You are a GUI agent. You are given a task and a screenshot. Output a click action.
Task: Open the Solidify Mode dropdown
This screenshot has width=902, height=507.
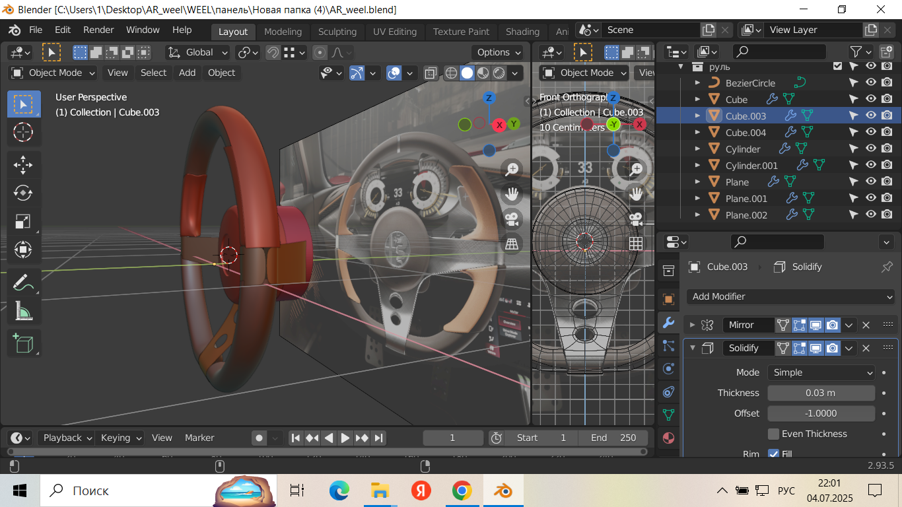tap(821, 372)
